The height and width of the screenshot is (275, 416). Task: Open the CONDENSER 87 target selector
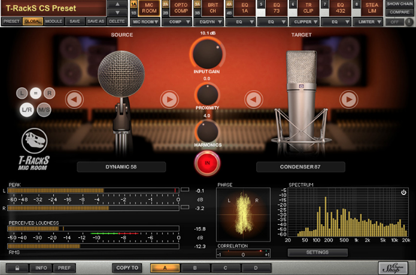click(x=300, y=167)
